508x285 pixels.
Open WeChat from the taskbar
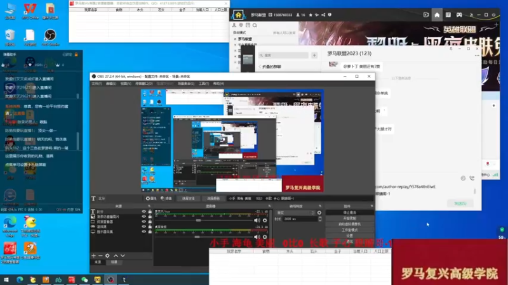[84, 280]
